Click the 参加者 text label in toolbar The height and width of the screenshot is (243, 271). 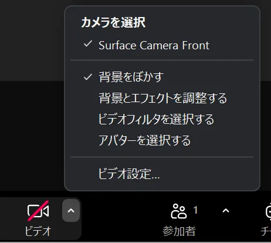(179, 231)
